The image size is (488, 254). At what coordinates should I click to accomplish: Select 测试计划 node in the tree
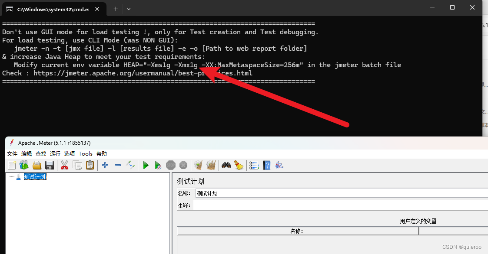click(x=35, y=177)
